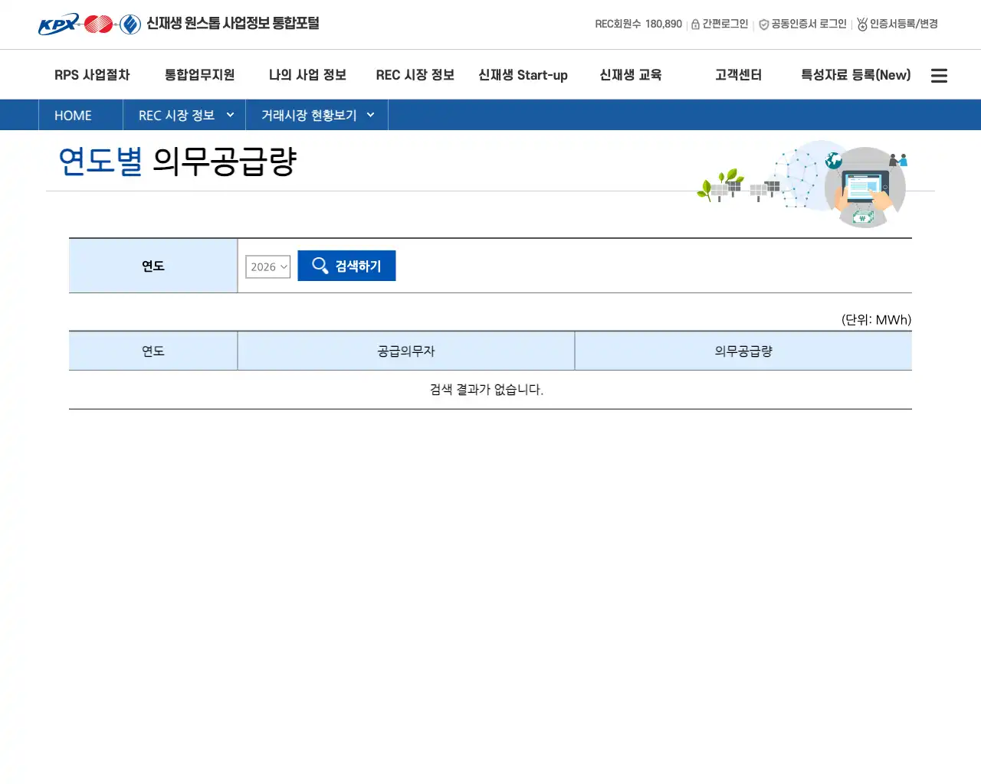Image resolution: width=981 pixels, height=784 pixels.
Task: Click the red circle logo in header
Action: pos(99,24)
